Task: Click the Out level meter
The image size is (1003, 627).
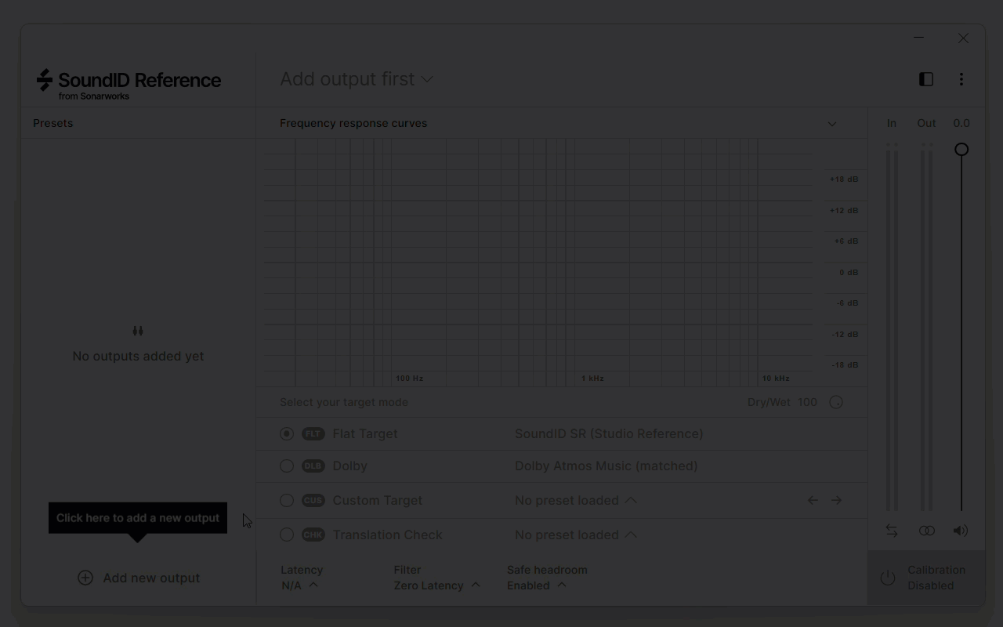Action: pyautogui.click(x=927, y=327)
